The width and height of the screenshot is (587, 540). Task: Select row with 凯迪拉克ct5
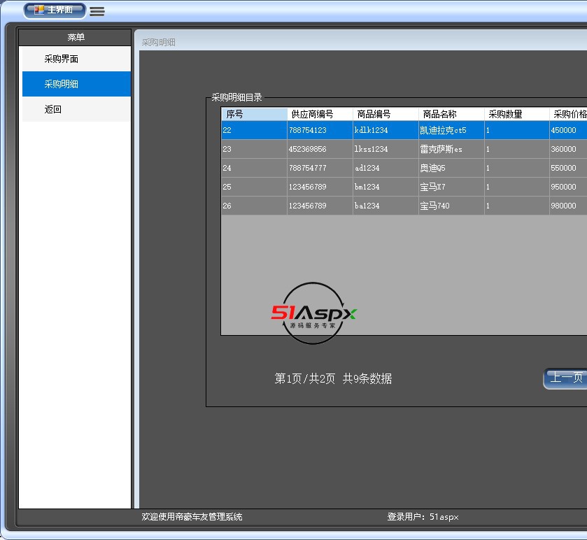pyautogui.click(x=443, y=130)
